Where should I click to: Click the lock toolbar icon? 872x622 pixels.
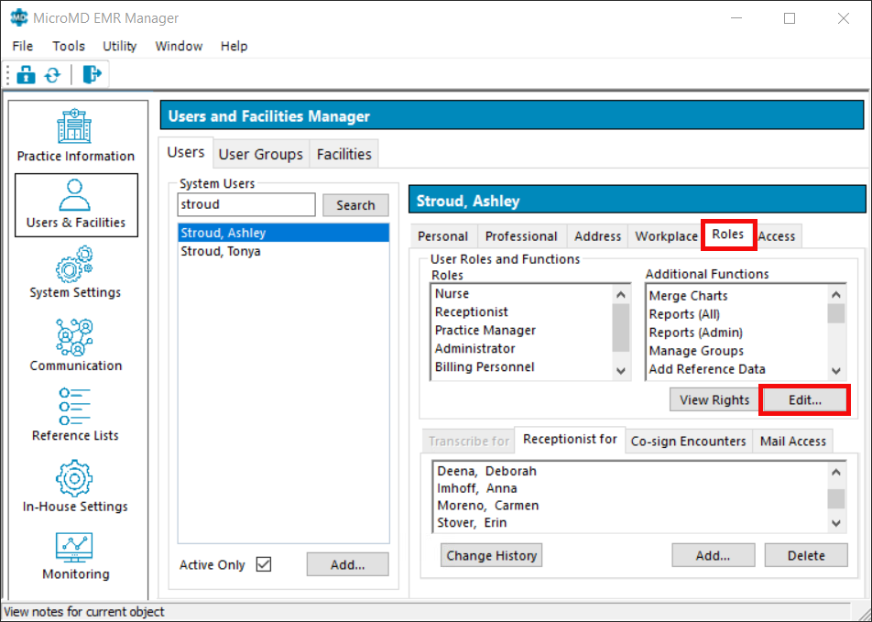tap(27, 74)
